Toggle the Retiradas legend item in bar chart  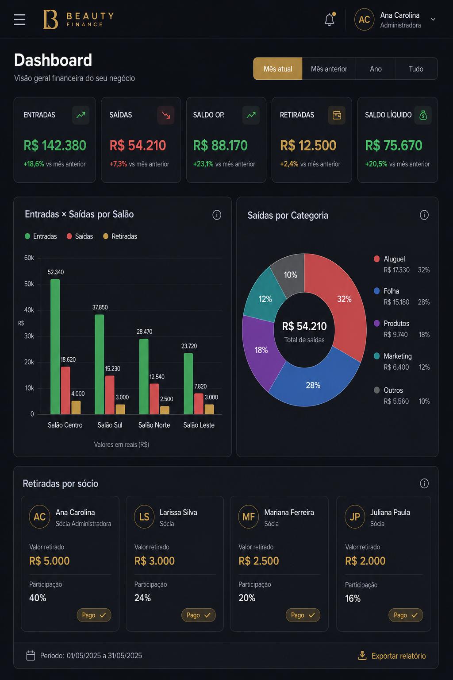coord(120,236)
